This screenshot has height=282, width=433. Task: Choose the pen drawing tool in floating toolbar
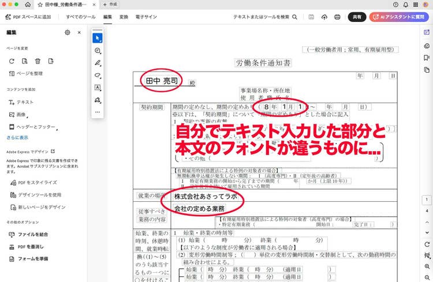point(98,63)
